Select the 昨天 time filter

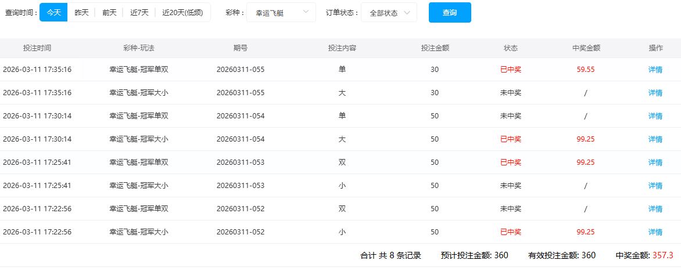point(81,12)
